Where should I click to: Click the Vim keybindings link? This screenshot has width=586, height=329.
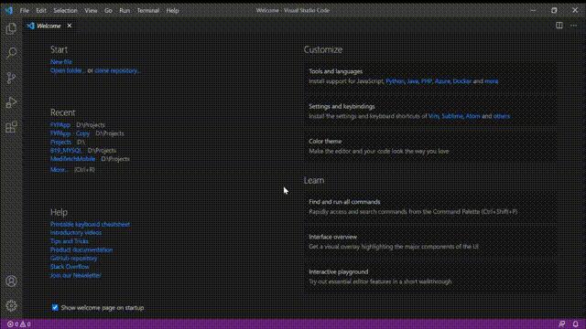click(x=433, y=116)
